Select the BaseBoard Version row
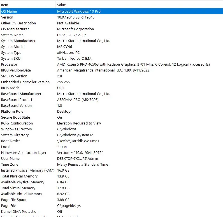 point(112,106)
